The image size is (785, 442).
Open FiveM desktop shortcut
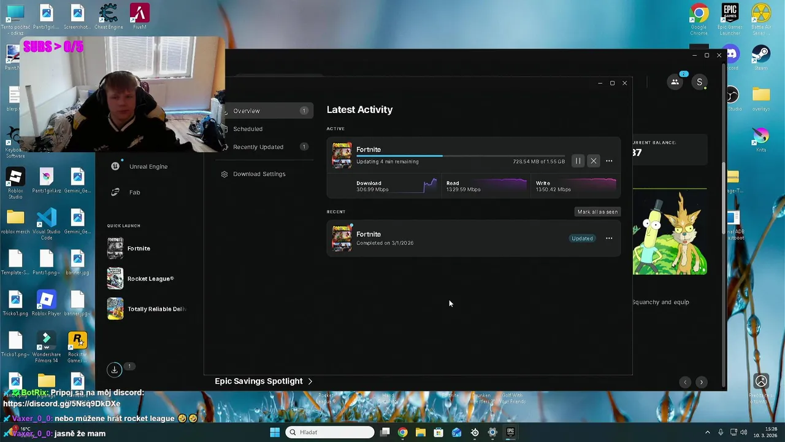(x=140, y=17)
